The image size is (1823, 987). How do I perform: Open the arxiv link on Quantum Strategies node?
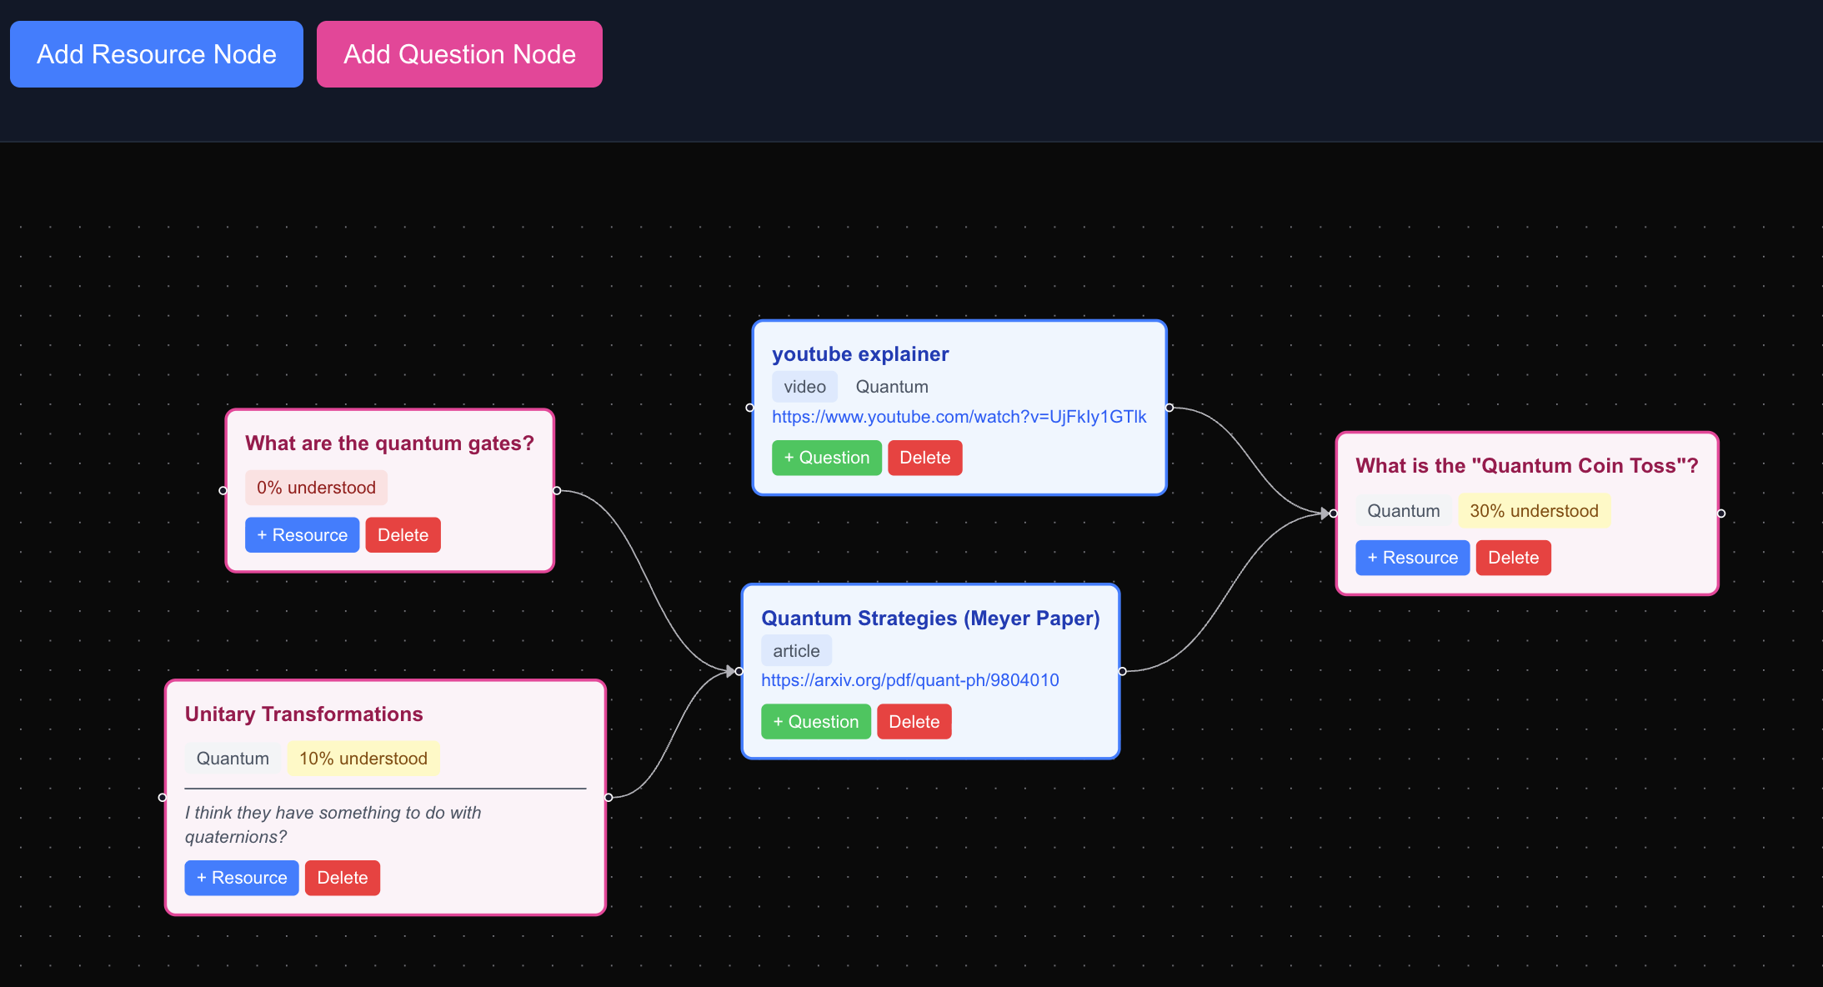pos(909,679)
